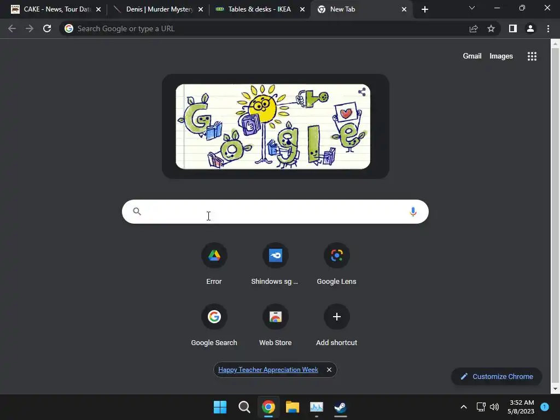Viewport: 560px width, 420px height.
Task: Go forward with the forward arrow
Action: click(x=30, y=28)
